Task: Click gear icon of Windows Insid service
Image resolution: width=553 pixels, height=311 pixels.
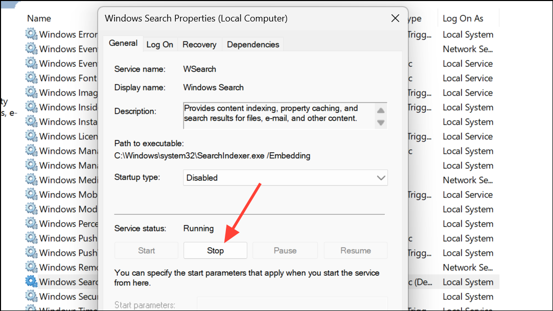Action: pos(31,107)
